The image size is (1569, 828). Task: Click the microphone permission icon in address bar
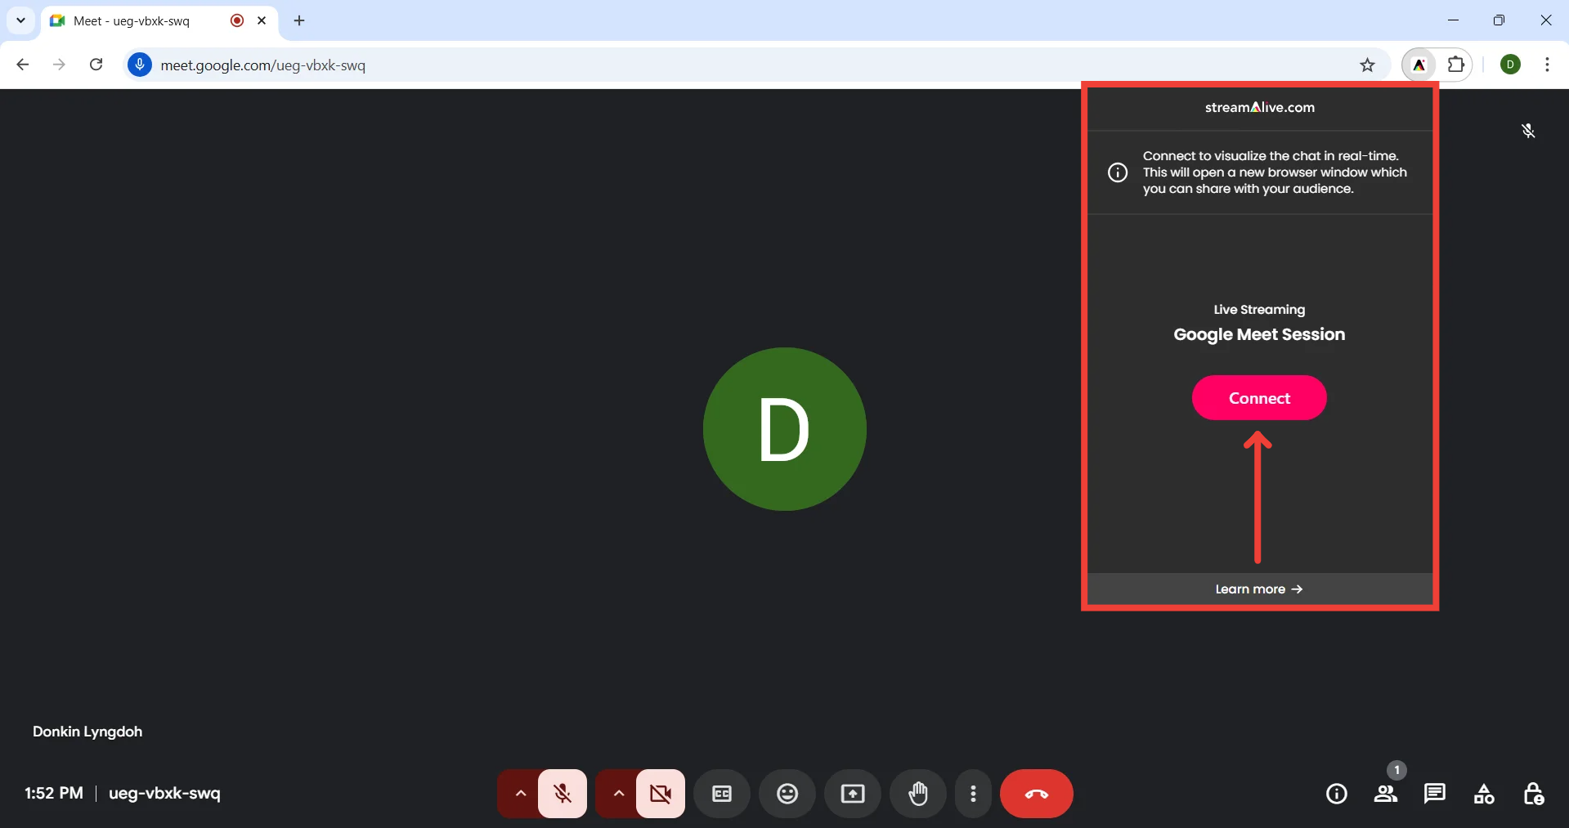140,65
